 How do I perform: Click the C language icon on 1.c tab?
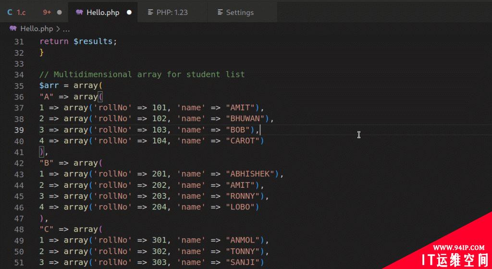point(10,12)
